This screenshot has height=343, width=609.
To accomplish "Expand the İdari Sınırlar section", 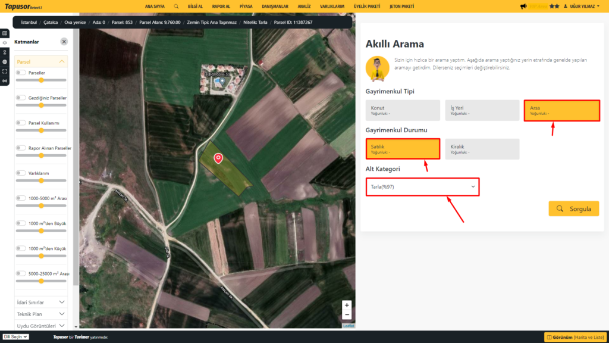I will [x=40, y=303].
